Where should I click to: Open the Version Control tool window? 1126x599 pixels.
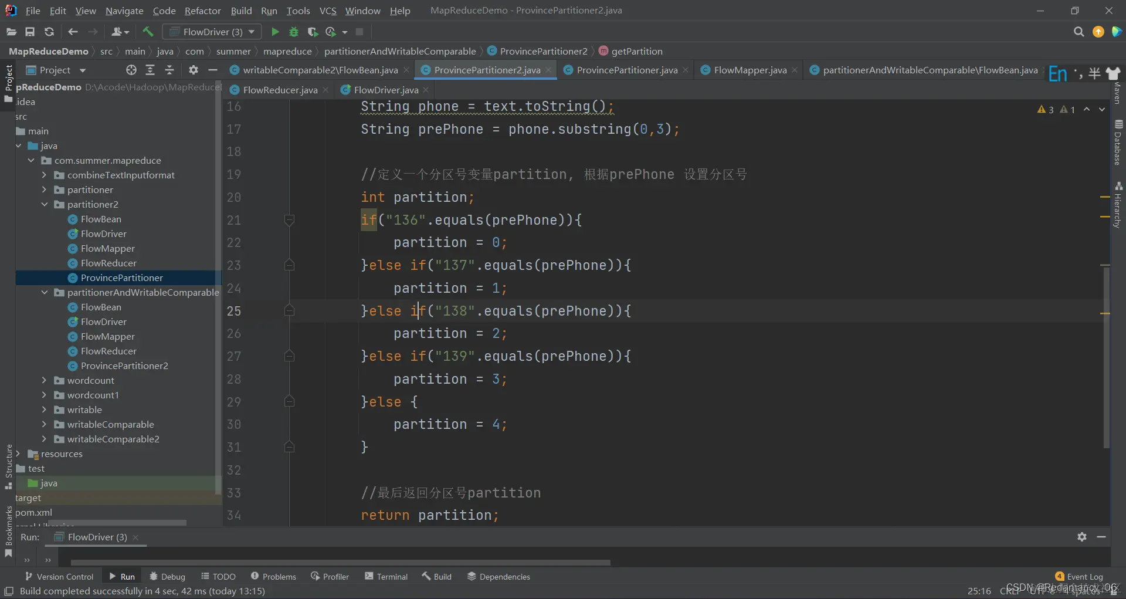(x=59, y=577)
